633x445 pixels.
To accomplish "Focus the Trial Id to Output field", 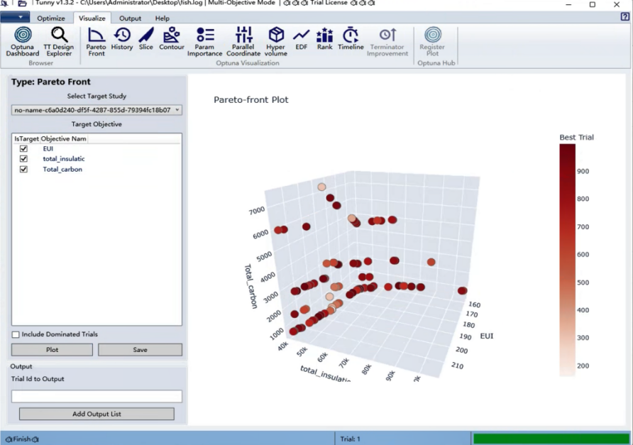I will click(97, 396).
